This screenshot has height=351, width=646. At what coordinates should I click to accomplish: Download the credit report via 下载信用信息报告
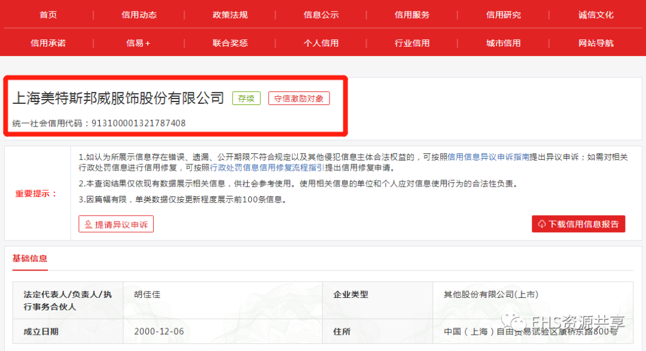coord(578,224)
